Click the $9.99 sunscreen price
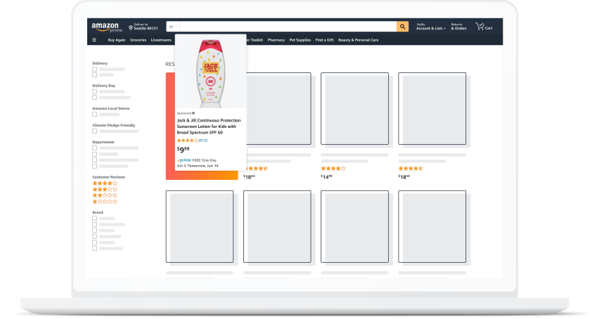590x319 pixels. tap(184, 150)
